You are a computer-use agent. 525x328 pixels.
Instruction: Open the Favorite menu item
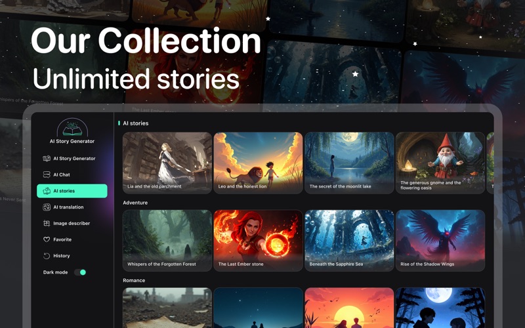72,239
